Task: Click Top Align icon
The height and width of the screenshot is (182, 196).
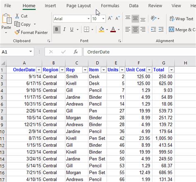Action: pyautogui.click(x=128, y=18)
